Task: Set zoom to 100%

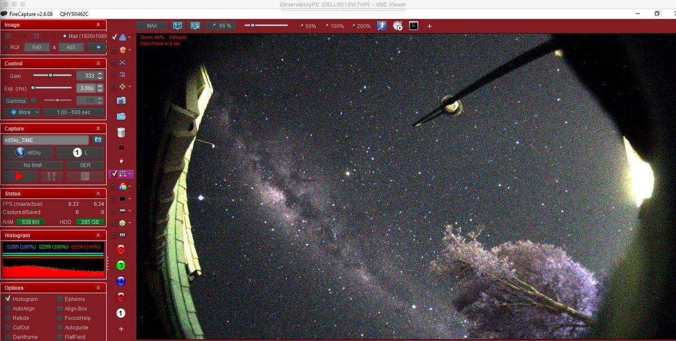Action: pyautogui.click(x=334, y=26)
